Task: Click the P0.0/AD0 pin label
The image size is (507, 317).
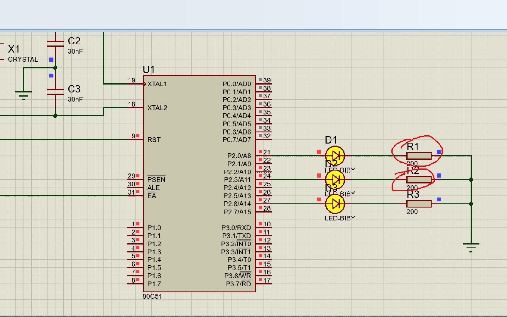Action: pyautogui.click(x=237, y=84)
